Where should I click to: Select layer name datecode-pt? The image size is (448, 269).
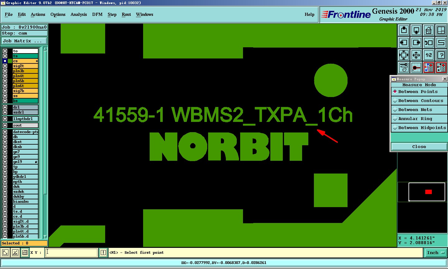click(x=25, y=132)
